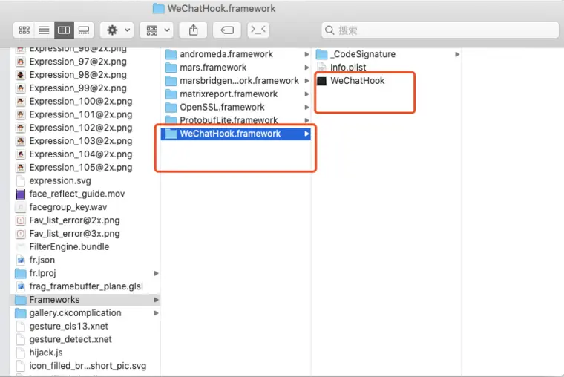Expand andromeda.framework using its arrow
This screenshot has height=377, width=564.
pos(306,54)
